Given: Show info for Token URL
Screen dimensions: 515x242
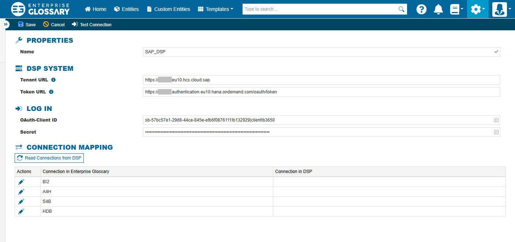Looking at the screenshot, I should (51, 92).
